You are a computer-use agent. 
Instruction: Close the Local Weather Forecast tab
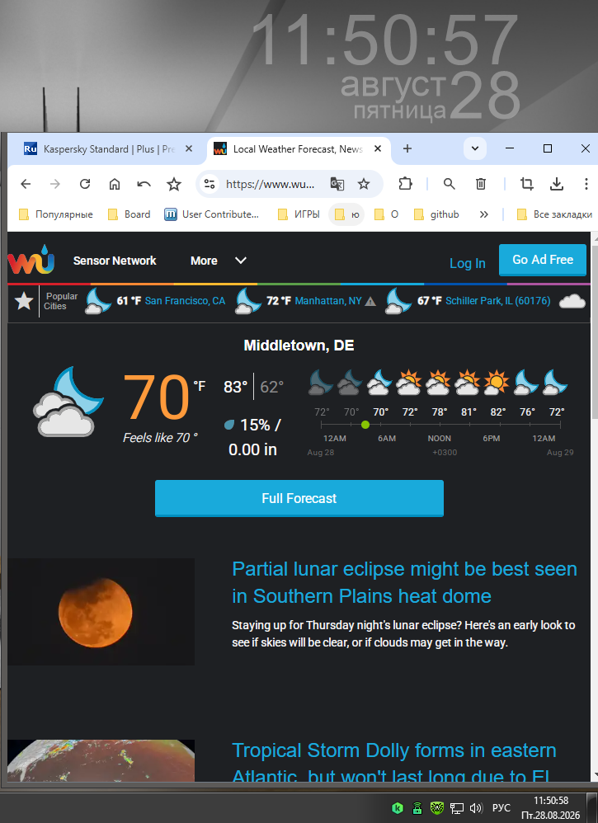point(378,149)
